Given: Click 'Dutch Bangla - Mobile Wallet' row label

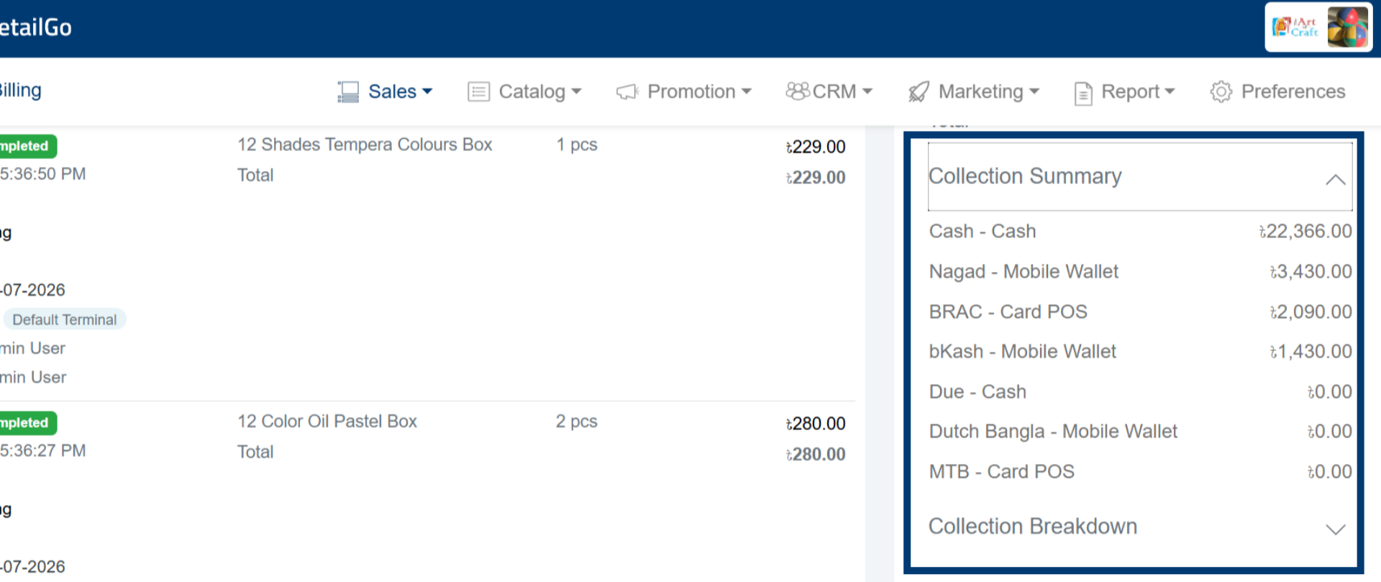Looking at the screenshot, I should (1053, 432).
